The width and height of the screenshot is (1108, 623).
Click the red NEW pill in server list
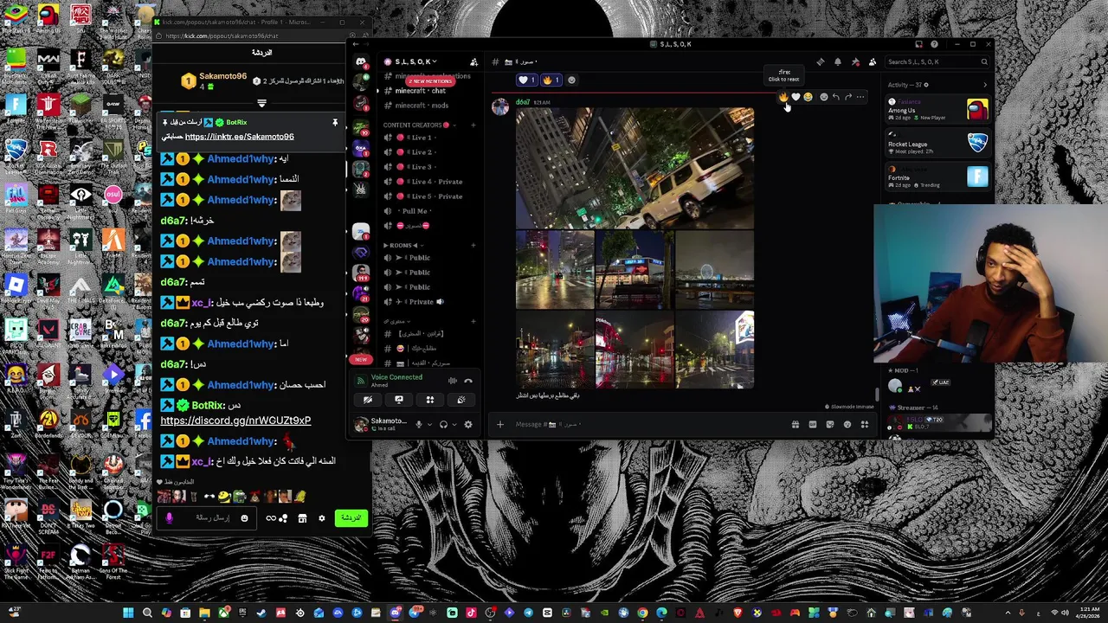361,359
